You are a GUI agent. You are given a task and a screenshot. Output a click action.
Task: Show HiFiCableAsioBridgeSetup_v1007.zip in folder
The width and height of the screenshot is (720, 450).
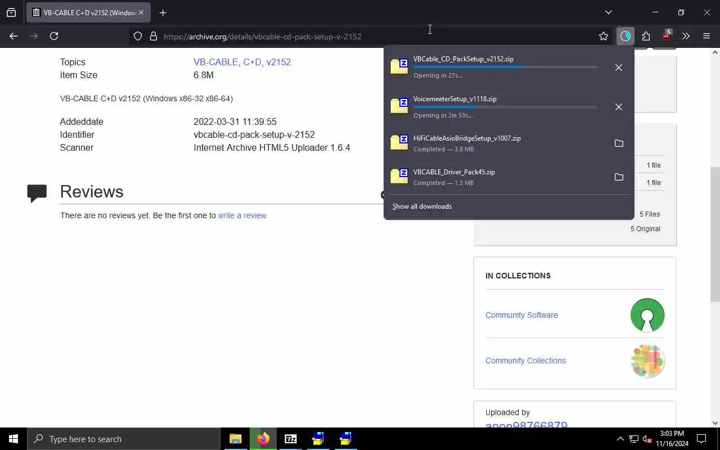pos(619,143)
